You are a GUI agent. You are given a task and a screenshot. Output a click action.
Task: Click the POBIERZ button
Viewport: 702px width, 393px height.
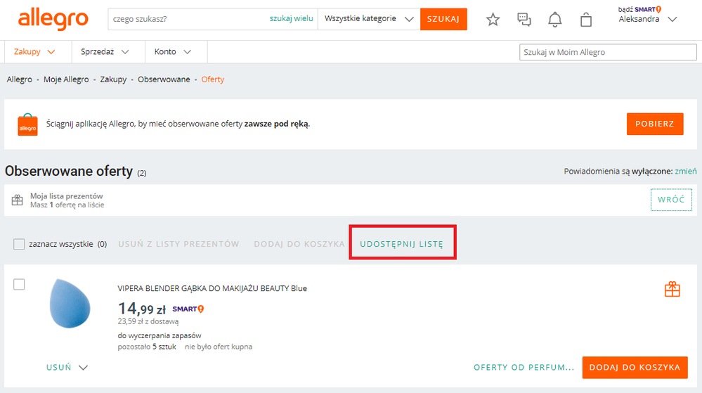(654, 124)
